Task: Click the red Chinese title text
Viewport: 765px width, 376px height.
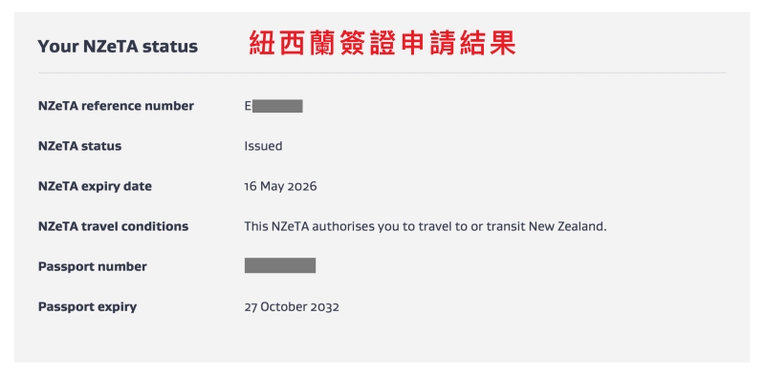Action: (x=382, y=43)
